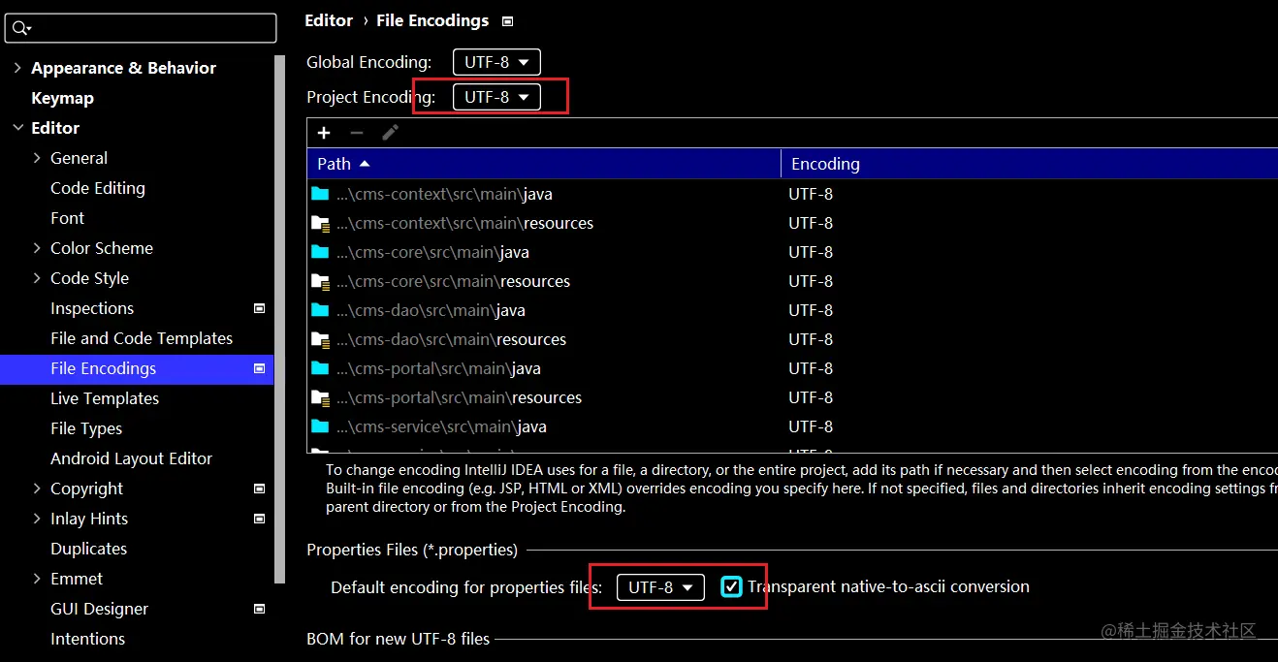Click project icon on Inlay Hints row
Image resolution: width=1278 pixels, height=662 pixels.
pyautogui.click(x=259, y=519)
